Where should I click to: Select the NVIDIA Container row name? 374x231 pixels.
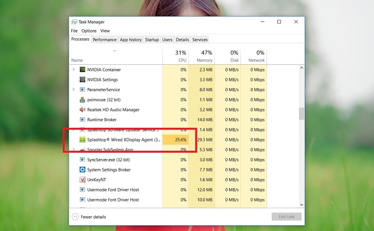pyautogui.click(x=104, y=70)
